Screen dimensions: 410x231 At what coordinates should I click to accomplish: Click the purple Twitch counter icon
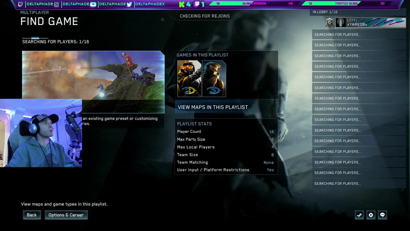pyautogui.click(x=197, y=4)
